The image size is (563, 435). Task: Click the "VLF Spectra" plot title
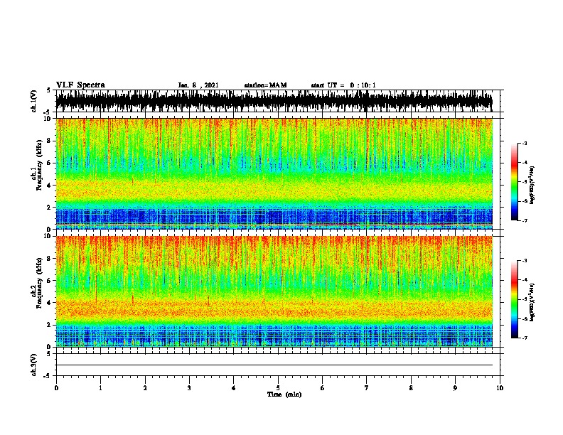(x=80, y=85)
